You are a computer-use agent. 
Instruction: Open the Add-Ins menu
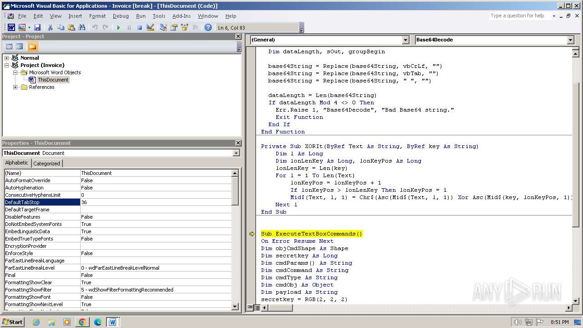(x=181, y=16)
